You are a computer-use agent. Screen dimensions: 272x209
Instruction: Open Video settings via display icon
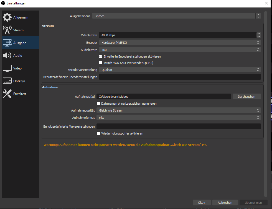(x=7, y=68)
